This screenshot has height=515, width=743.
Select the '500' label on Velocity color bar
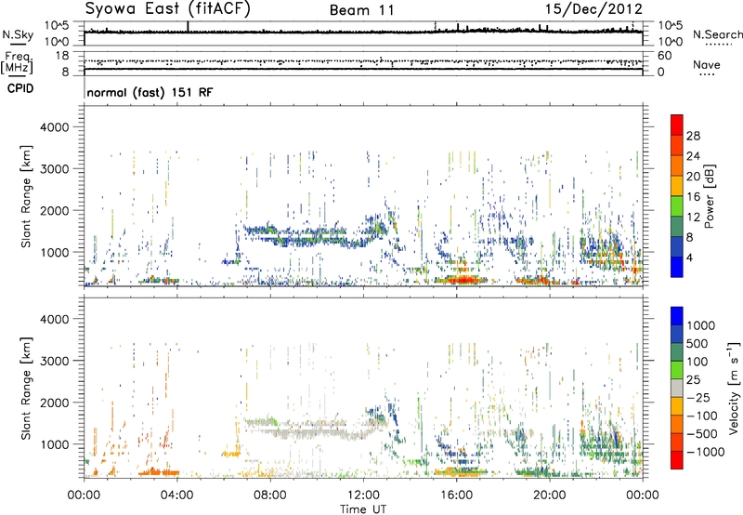(x=697, y=344)
